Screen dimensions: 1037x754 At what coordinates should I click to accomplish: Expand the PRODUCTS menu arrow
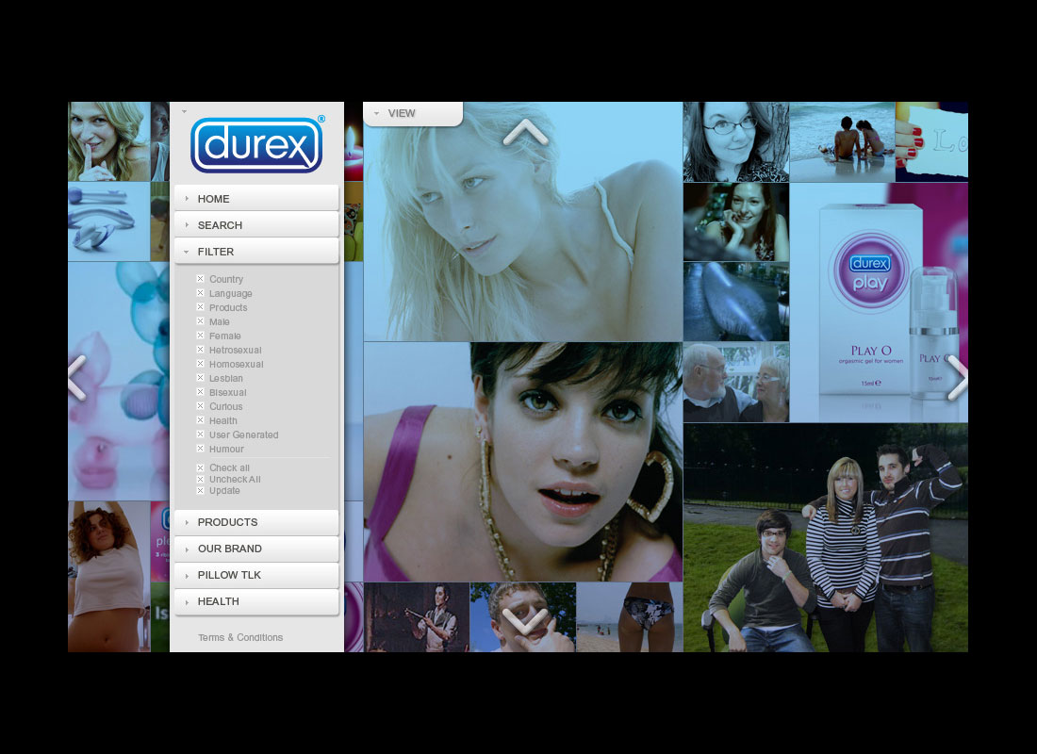pyautogui.click(x=188, y=522)
